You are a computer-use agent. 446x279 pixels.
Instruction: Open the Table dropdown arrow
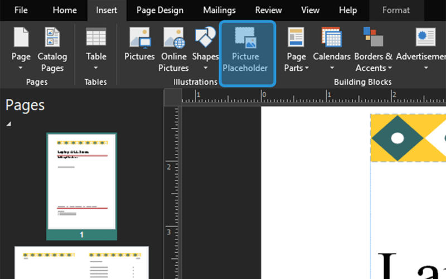(x=96, y=68)
